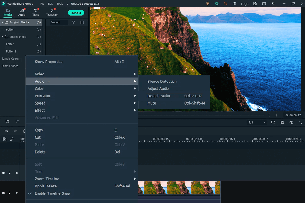Click the save project icon
Screen dimensions: 305x203
coord(255,4)
